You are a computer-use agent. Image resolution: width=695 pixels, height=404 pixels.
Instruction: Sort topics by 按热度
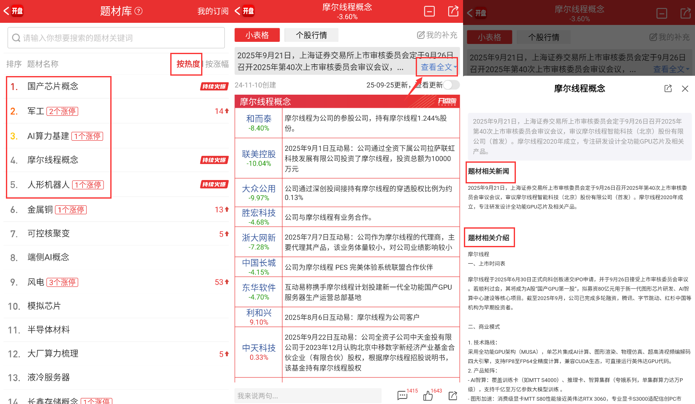[x=188, y=64]
